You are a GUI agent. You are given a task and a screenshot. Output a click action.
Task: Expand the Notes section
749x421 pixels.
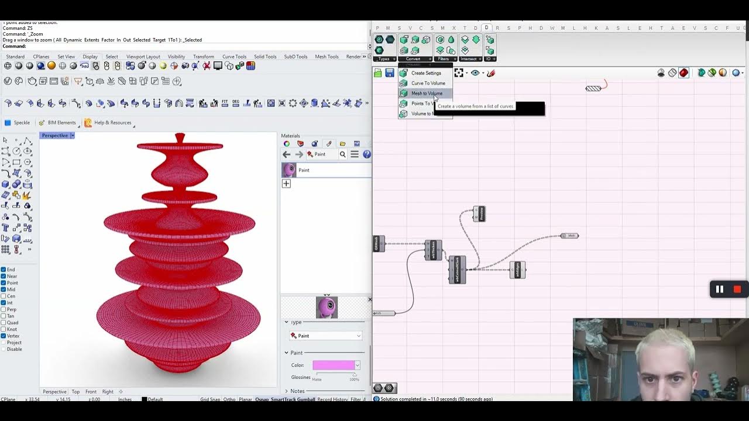click(x=287, y=391)
